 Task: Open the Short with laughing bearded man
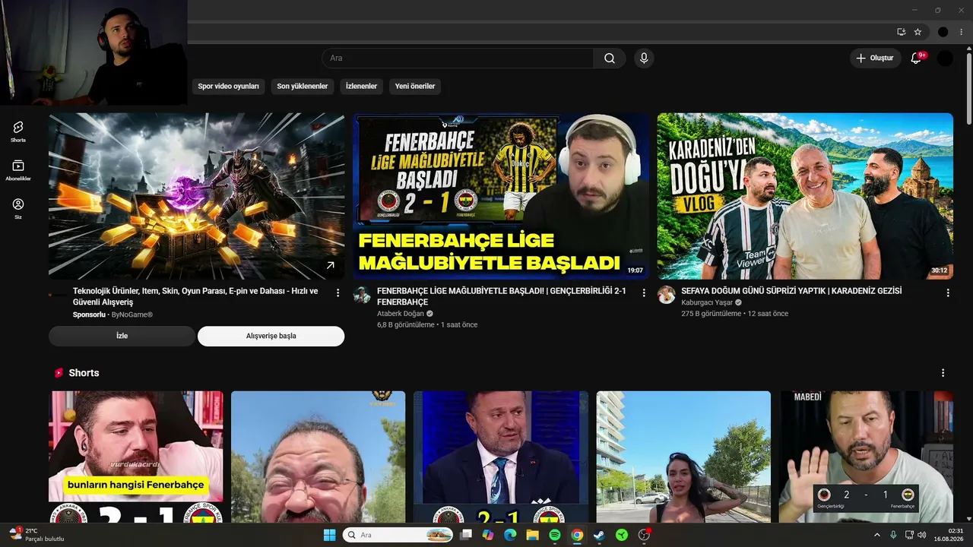319,457
